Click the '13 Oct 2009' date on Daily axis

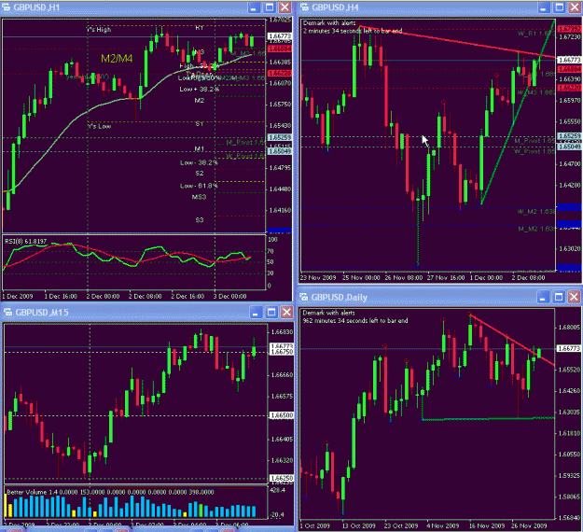pos(359,526)
